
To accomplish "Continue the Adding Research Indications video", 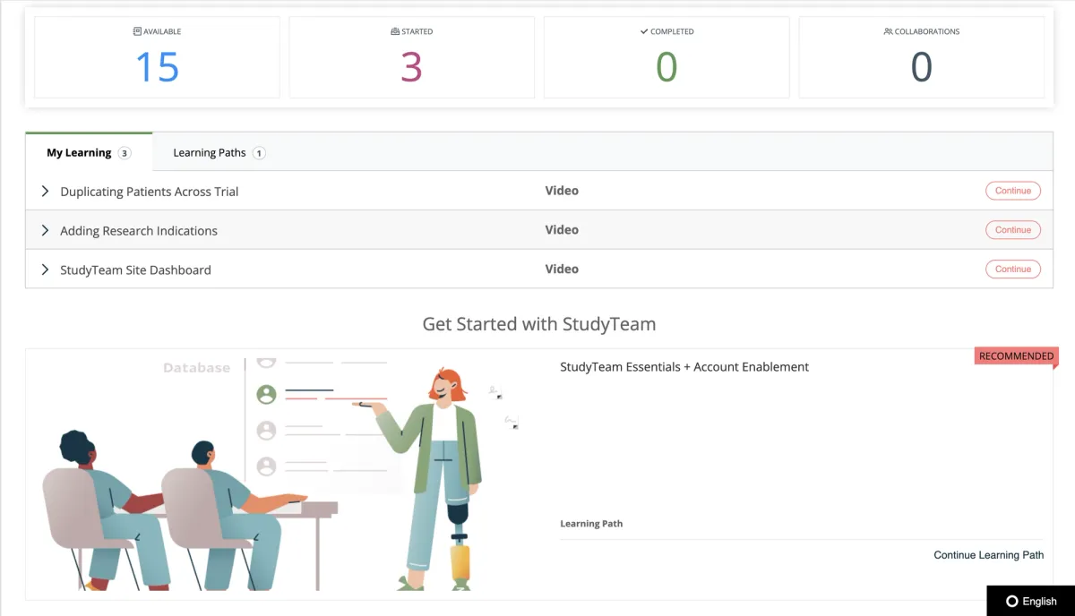I will click(1012, 230).
